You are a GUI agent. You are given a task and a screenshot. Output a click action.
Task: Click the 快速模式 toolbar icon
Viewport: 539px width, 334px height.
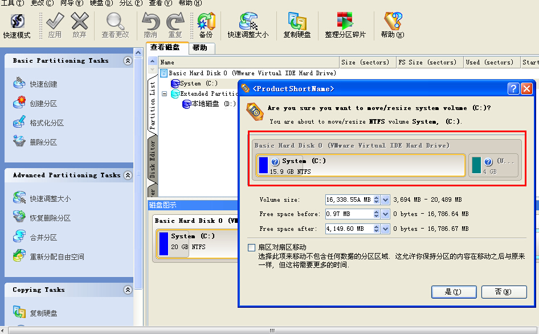point(17,26)
